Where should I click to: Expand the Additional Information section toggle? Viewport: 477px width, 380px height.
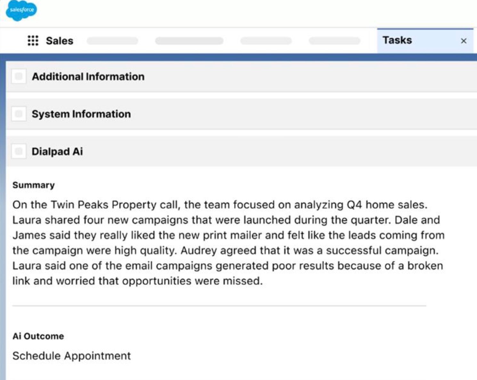pyautogui.click(x=19, y=76)
